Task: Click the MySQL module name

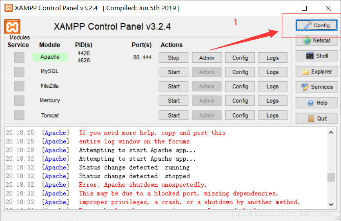Action: [x=49, y=71]
